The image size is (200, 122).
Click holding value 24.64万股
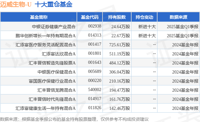point(121,27)
